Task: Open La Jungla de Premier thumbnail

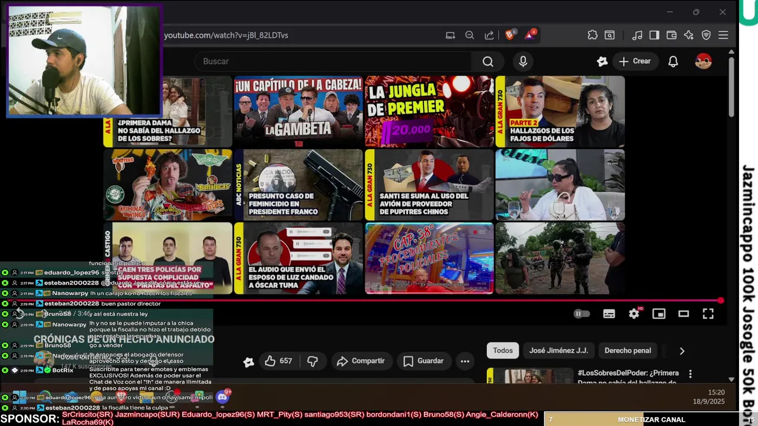Action: [x=429, y=111]
